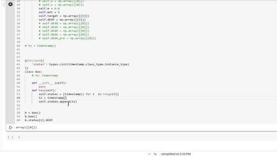Click comment '# self.dEdA' on line 37
This screenshot has height=156, width=277.
pos(64,35)
